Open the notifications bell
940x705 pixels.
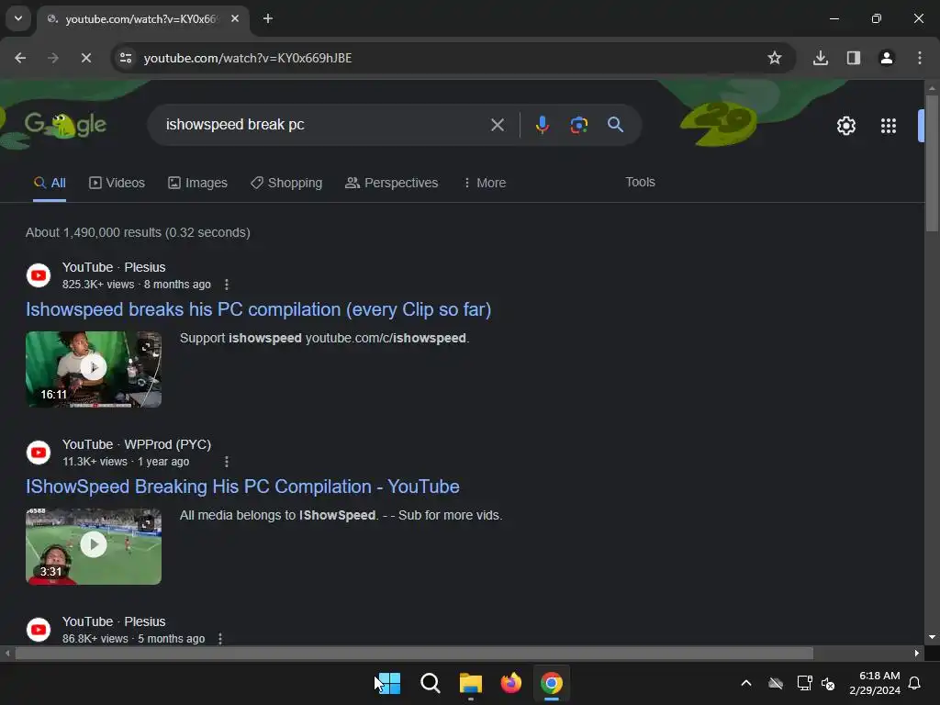914,683
